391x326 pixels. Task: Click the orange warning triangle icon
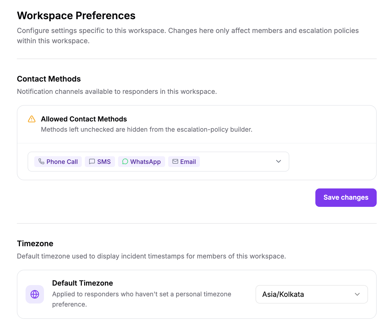pyautogui.click(x=32, y=119)
